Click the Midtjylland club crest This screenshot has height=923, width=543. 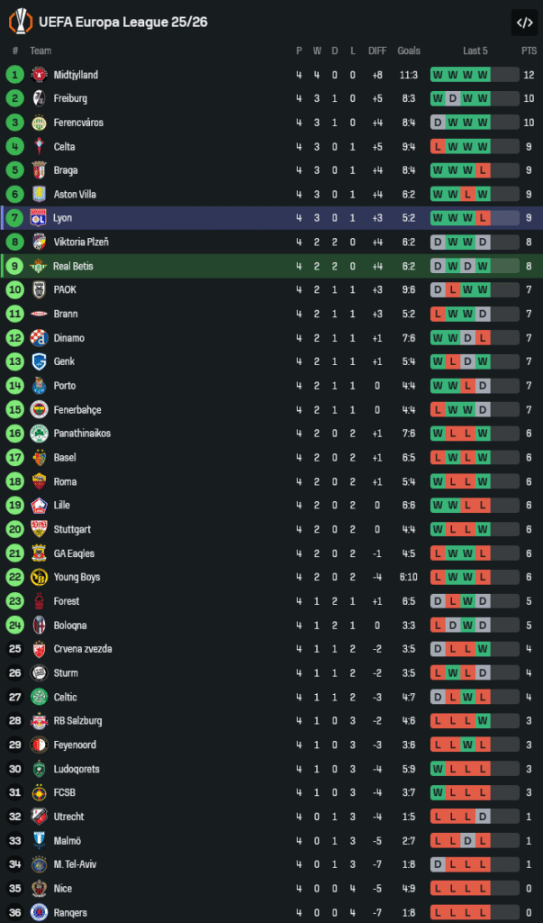[39, 75]
